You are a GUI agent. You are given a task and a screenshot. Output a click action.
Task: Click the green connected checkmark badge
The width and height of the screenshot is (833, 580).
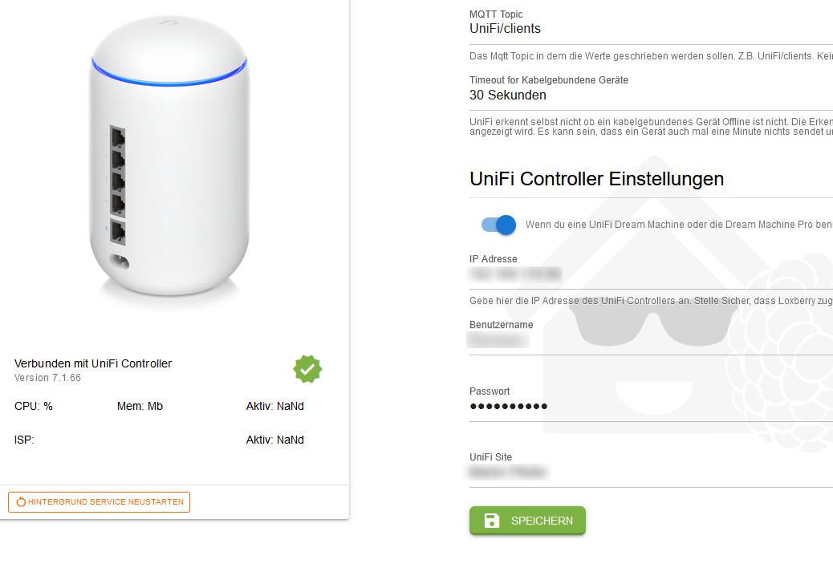click(307, 368)
